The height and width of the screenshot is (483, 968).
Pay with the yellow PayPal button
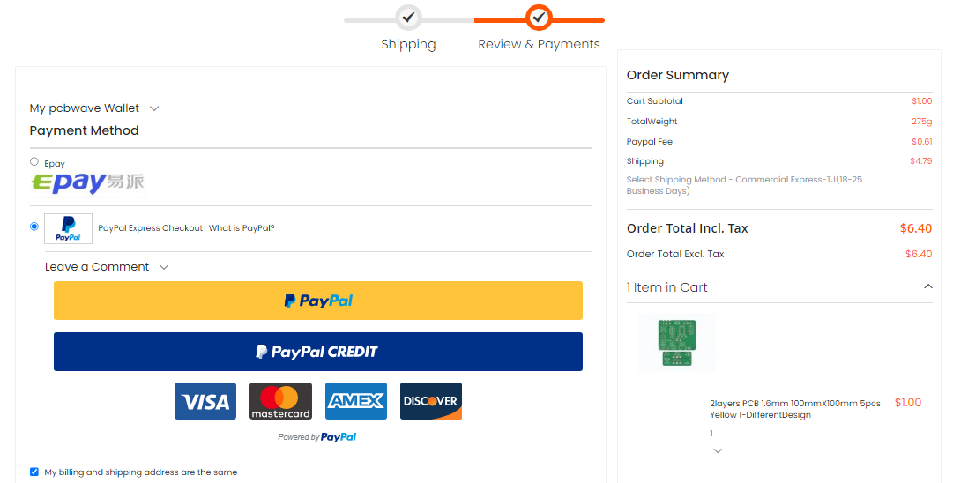(x=318, y=301)
